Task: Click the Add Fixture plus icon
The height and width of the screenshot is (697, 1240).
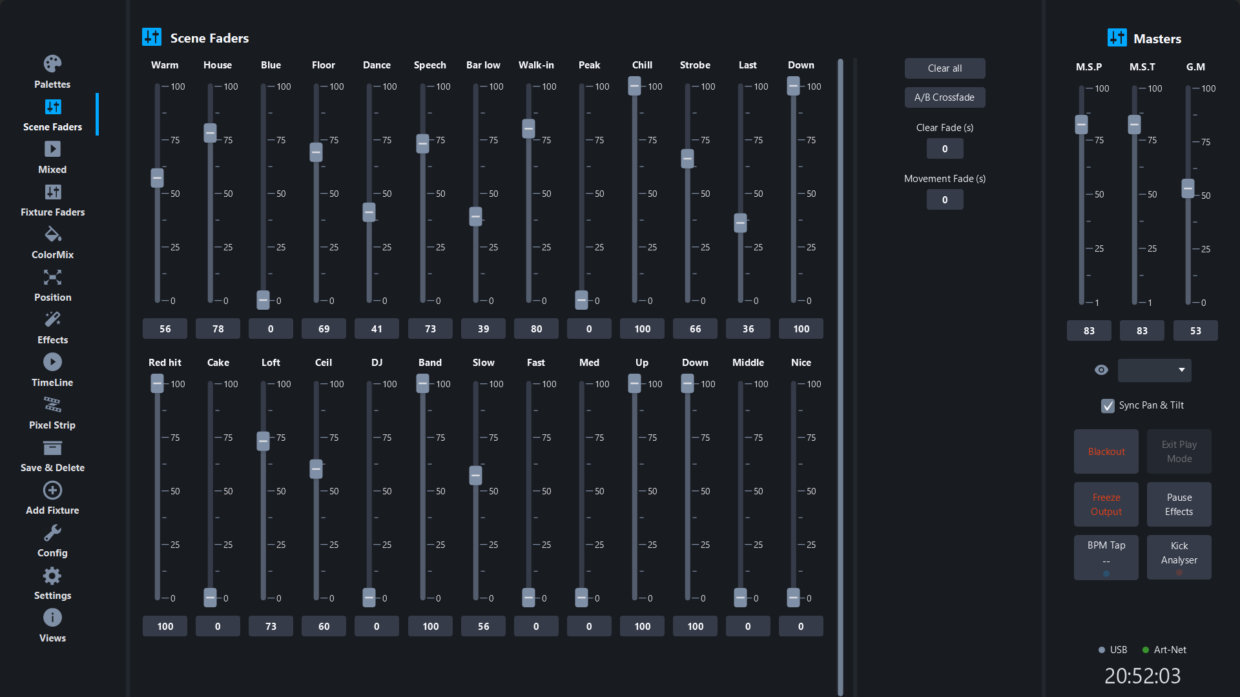Action: [x=52, y=490]
